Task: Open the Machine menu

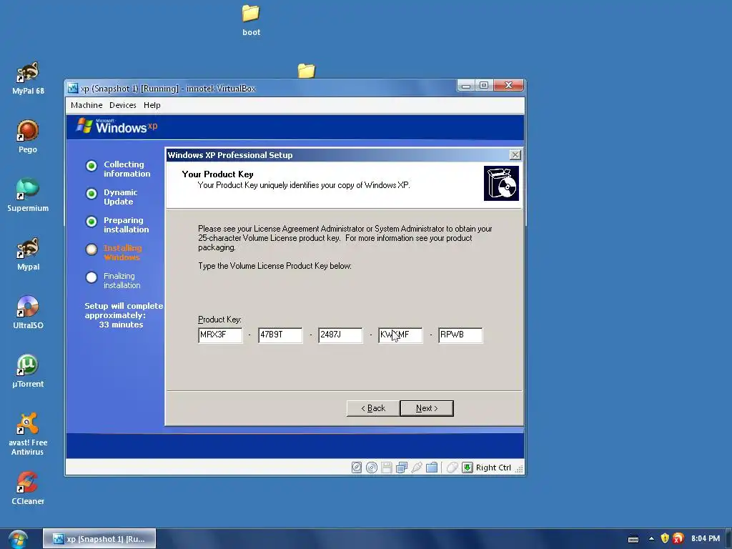Action: pyautogui.click(x=86, y=105)
